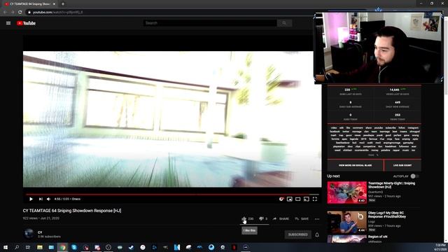The image size is (448, 252).
Task: Open File Explorer from the taskbar
Action: [x=40, y=247]
